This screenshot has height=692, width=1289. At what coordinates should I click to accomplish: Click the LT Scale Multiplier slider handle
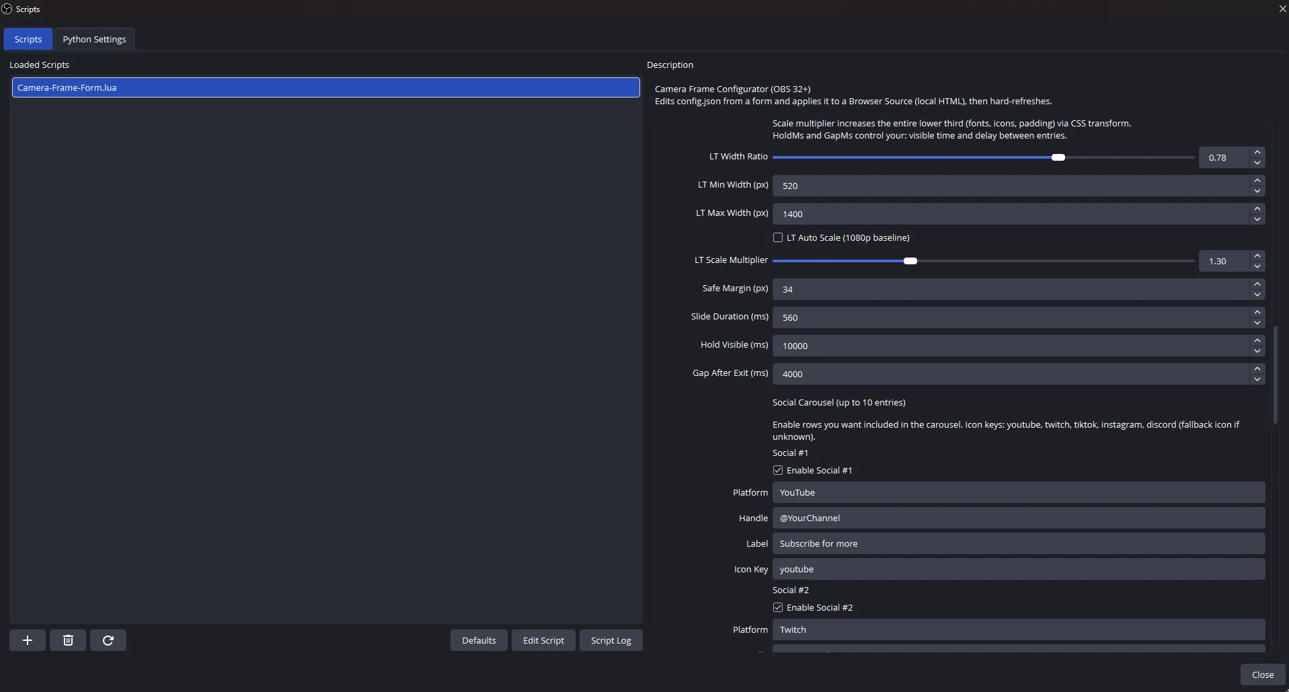point(910,261)
